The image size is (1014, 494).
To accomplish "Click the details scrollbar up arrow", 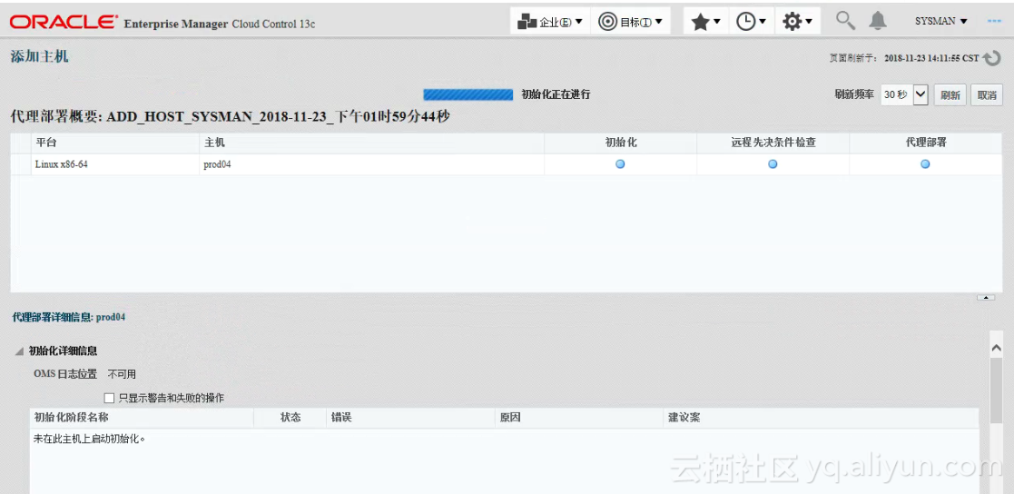I will [x=996, y=348].
